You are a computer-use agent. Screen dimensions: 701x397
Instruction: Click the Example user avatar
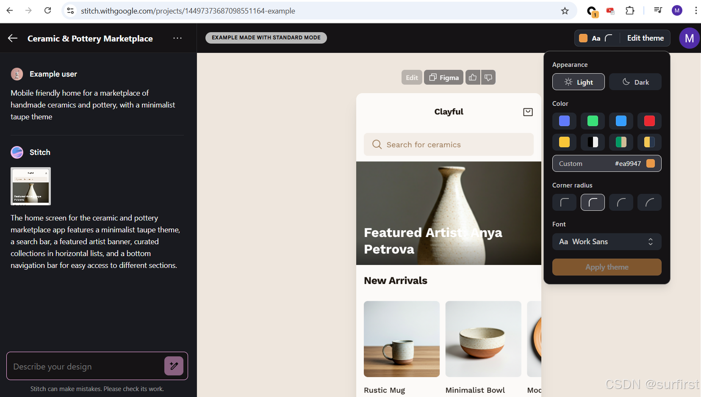point(17,74)
